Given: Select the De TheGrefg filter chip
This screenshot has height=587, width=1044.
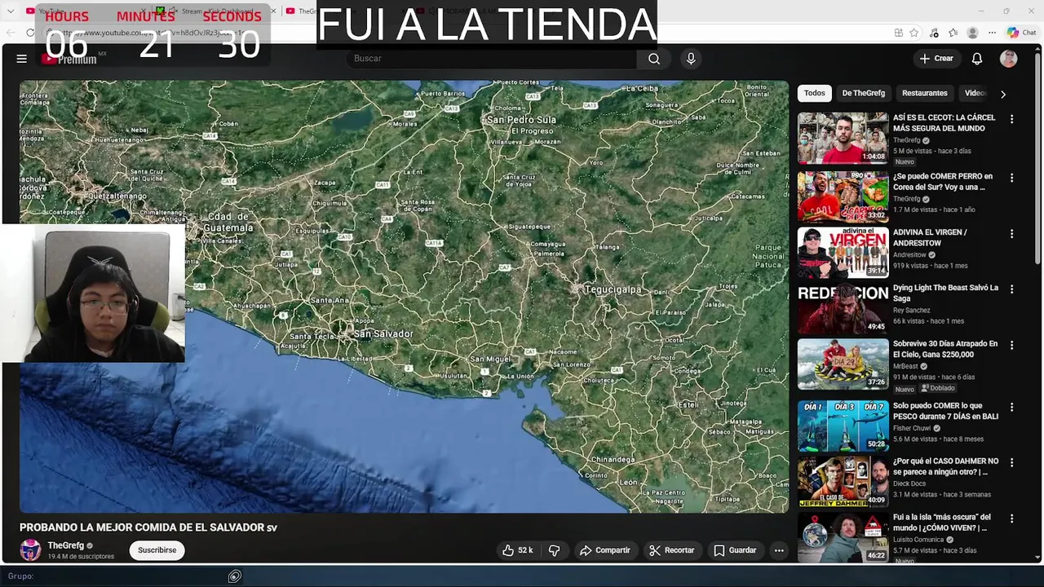Looking at the screenshot, I should [863, 93].
